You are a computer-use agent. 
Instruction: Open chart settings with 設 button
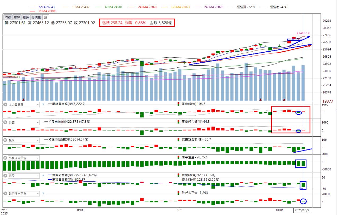46,17
